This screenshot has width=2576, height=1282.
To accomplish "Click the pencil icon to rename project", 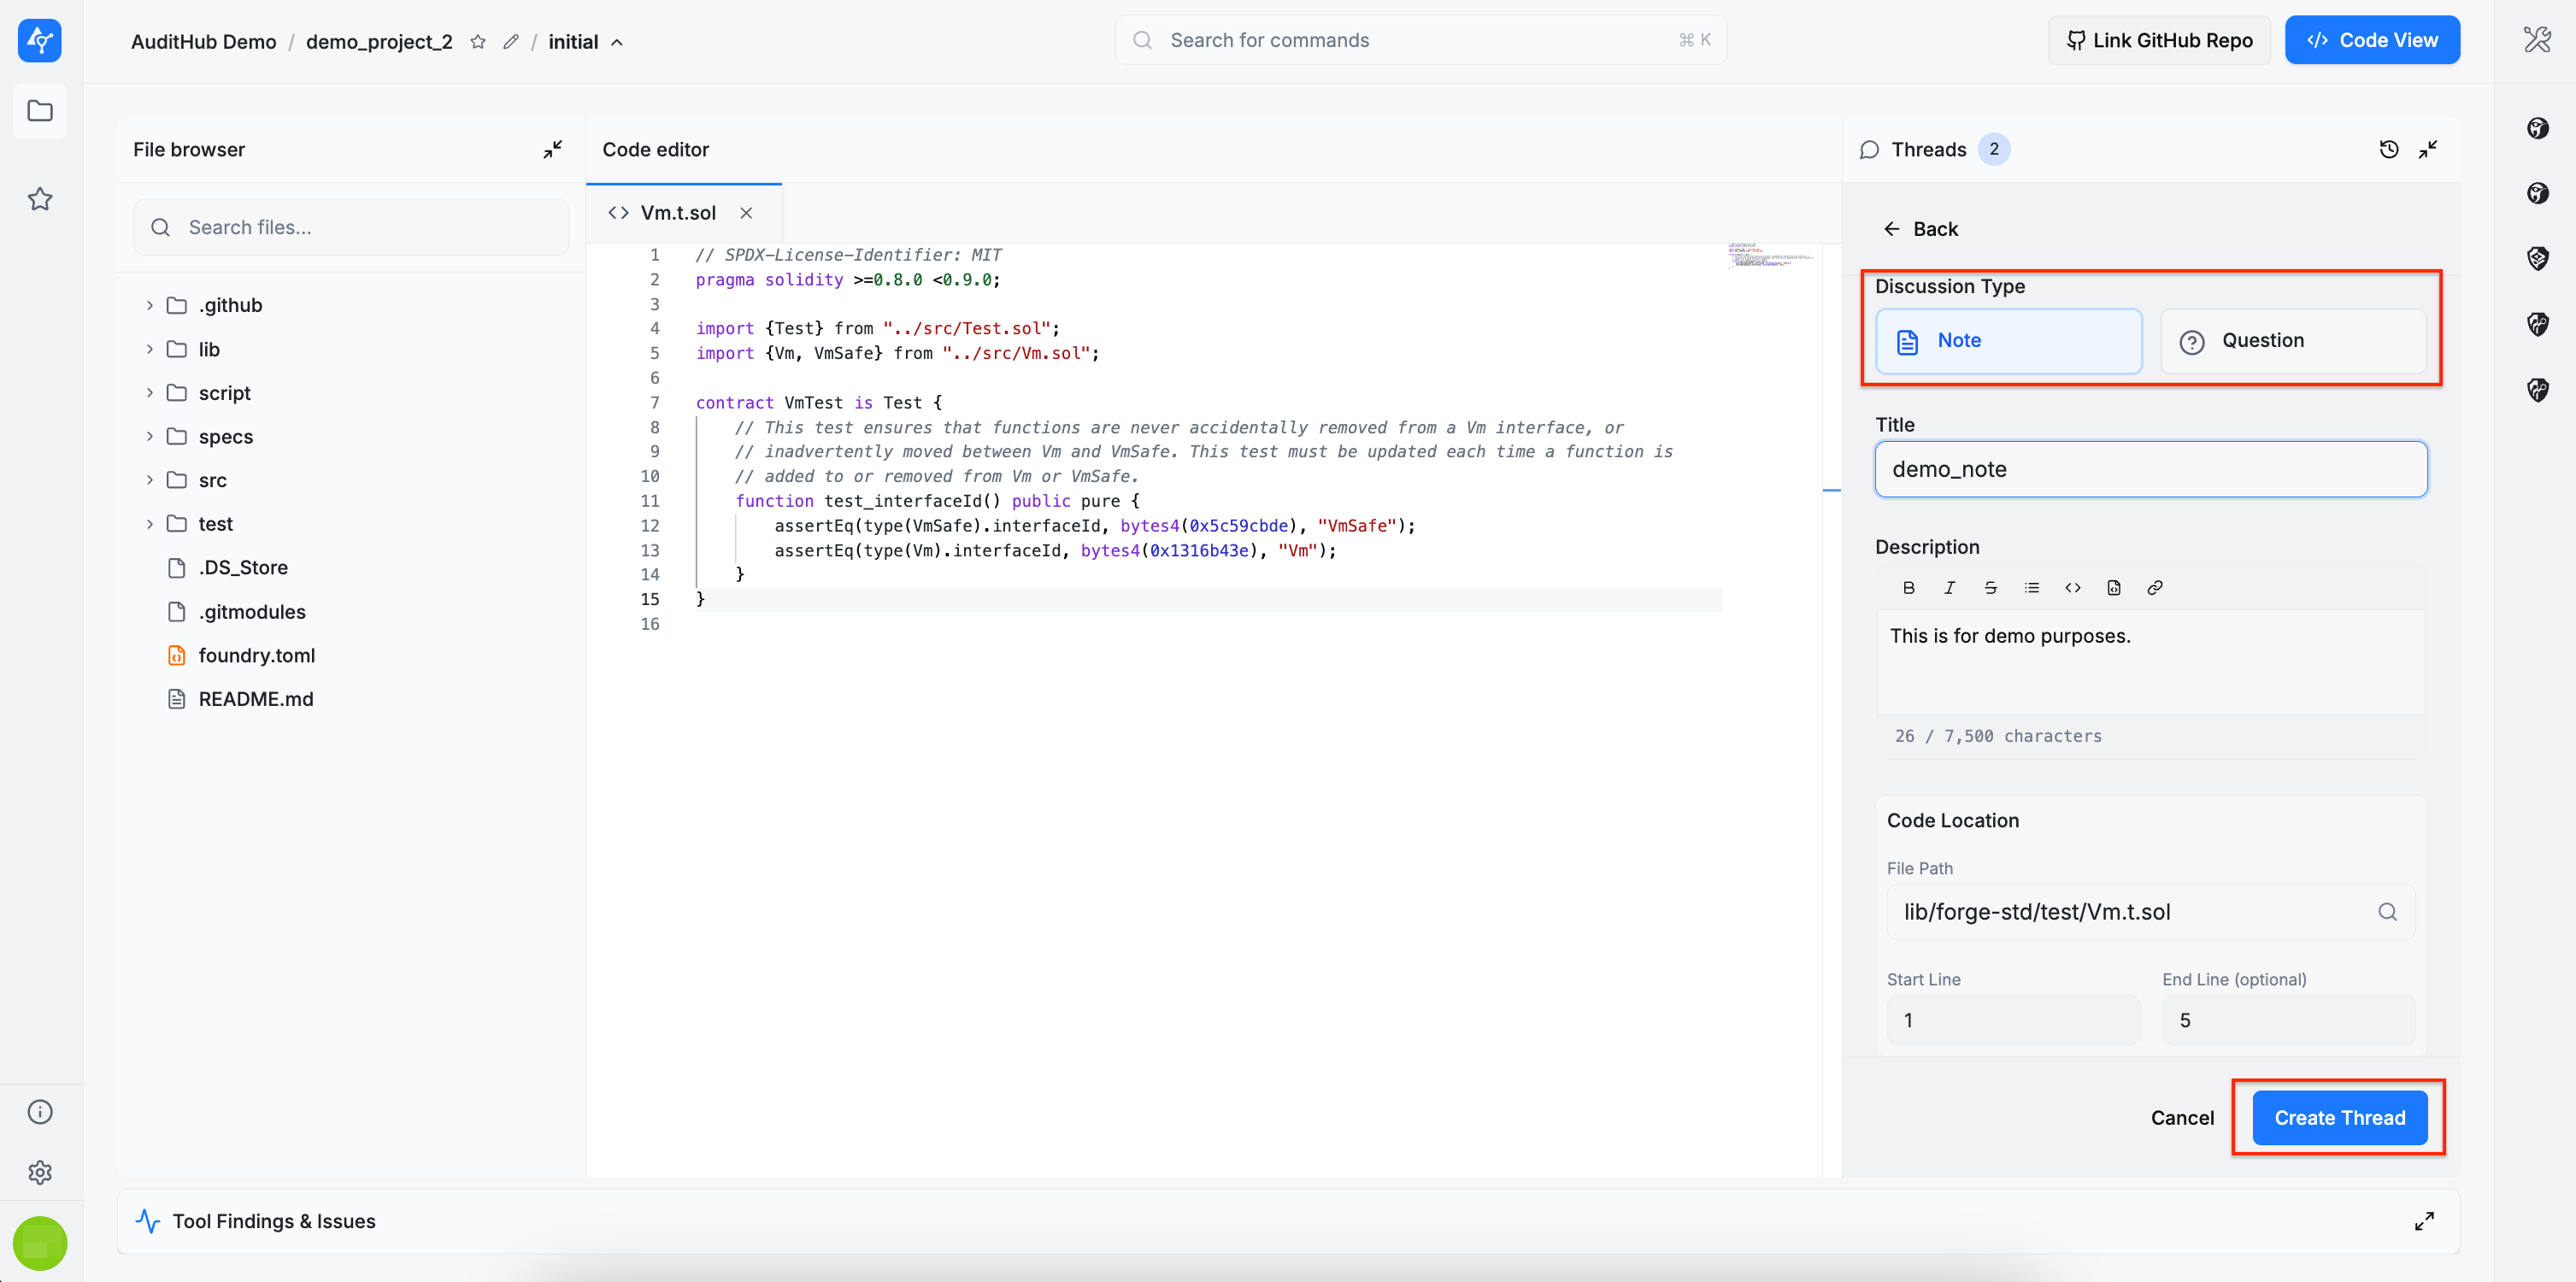I will [x=511, y=42].
